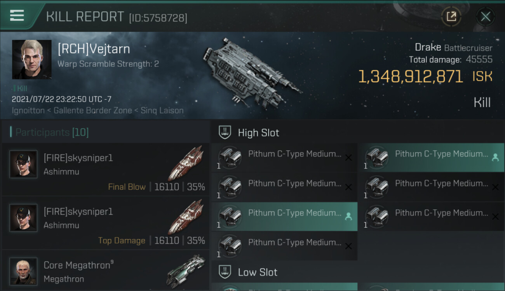
Task: Click Final Blow skysniper1 portrait
Action: click(23, 165)
